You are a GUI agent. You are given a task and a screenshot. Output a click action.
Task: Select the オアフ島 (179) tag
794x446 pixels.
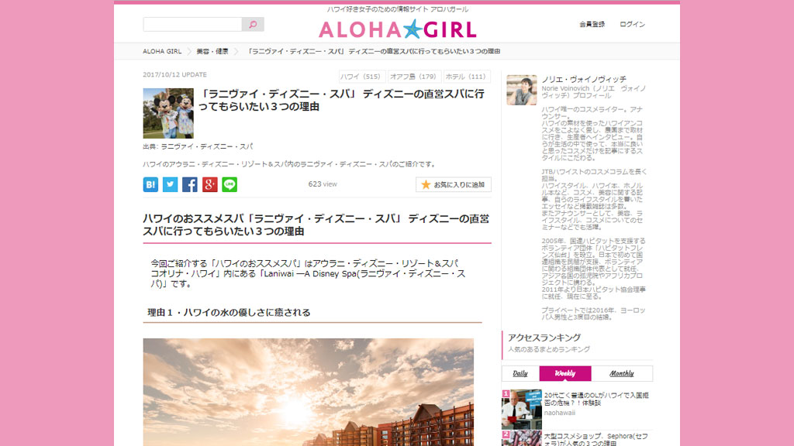pos(414,77)
